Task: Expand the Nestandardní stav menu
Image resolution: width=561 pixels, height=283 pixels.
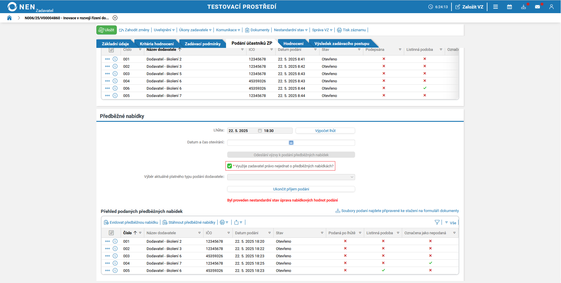Action: click(291, 30)
